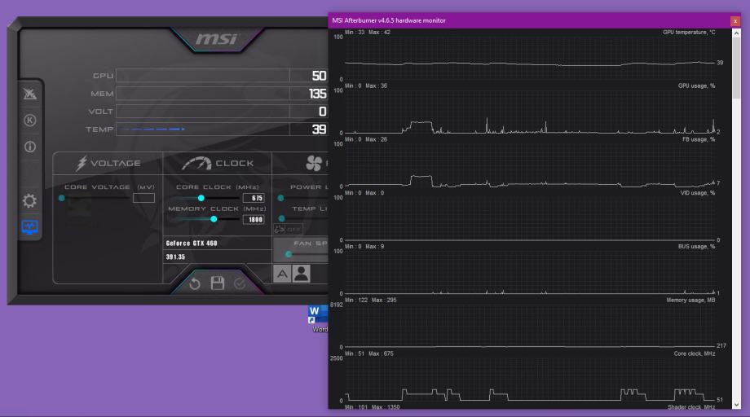Click the core voltage slider handle
The height and width of the screenshot is (417, 750).
click(62, 198)
